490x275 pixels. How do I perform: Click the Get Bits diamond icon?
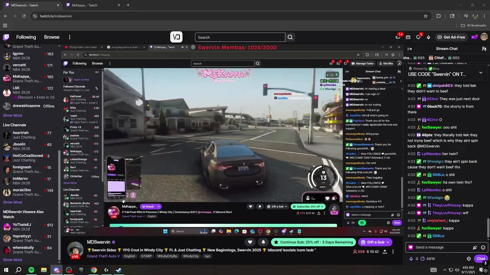pyautogui.click(x=428, y=37)
